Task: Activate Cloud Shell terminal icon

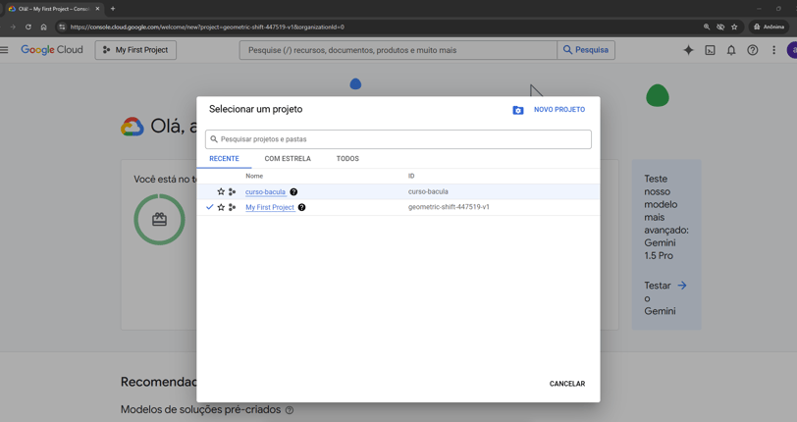Action: point(710,50)
